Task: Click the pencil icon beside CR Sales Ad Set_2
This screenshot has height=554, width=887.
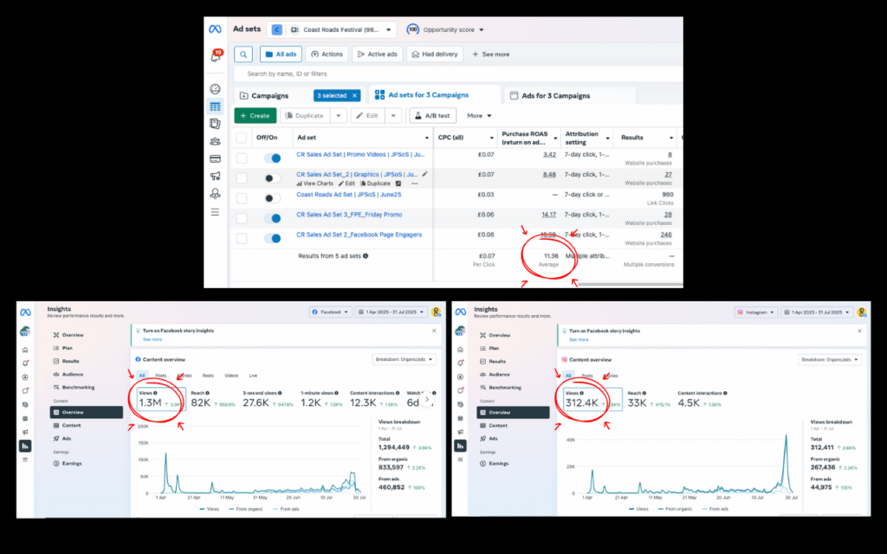Action: pyautogui.click(x=424, y=174)
